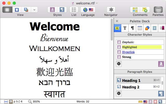Open Character Styles gear menu
This screenshot has height=104, width=166.
coord(119,64)
